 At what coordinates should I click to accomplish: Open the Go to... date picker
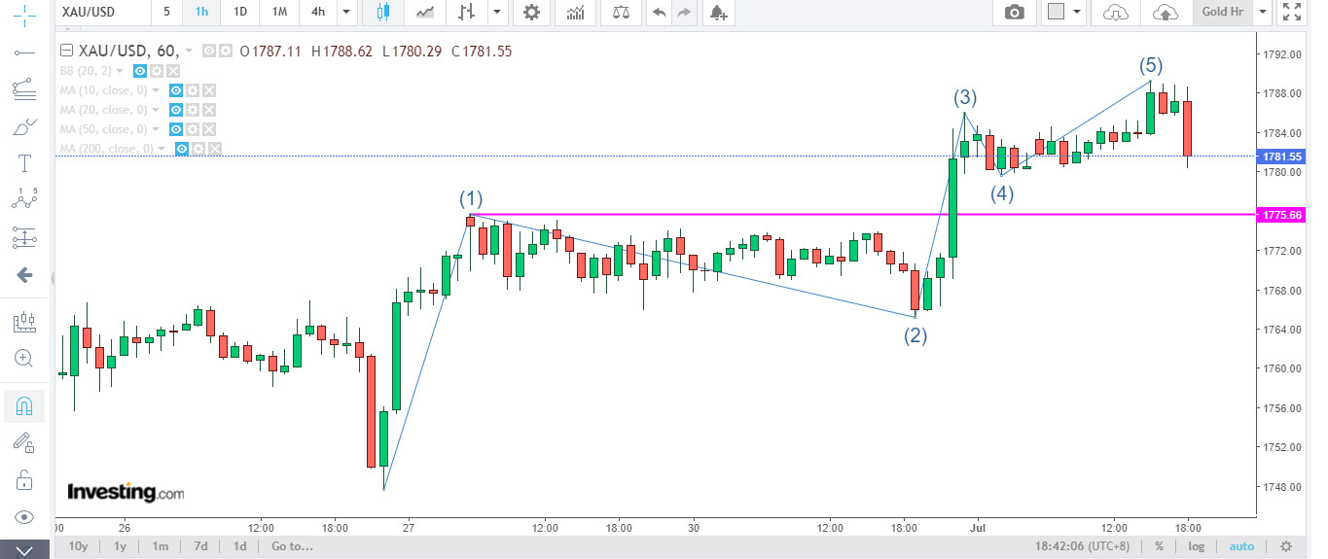(293, 546)
